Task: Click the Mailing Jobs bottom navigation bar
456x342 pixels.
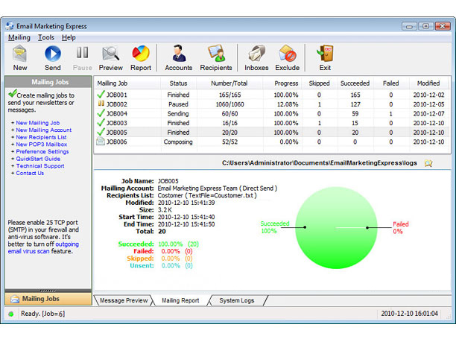Action: 48,299
